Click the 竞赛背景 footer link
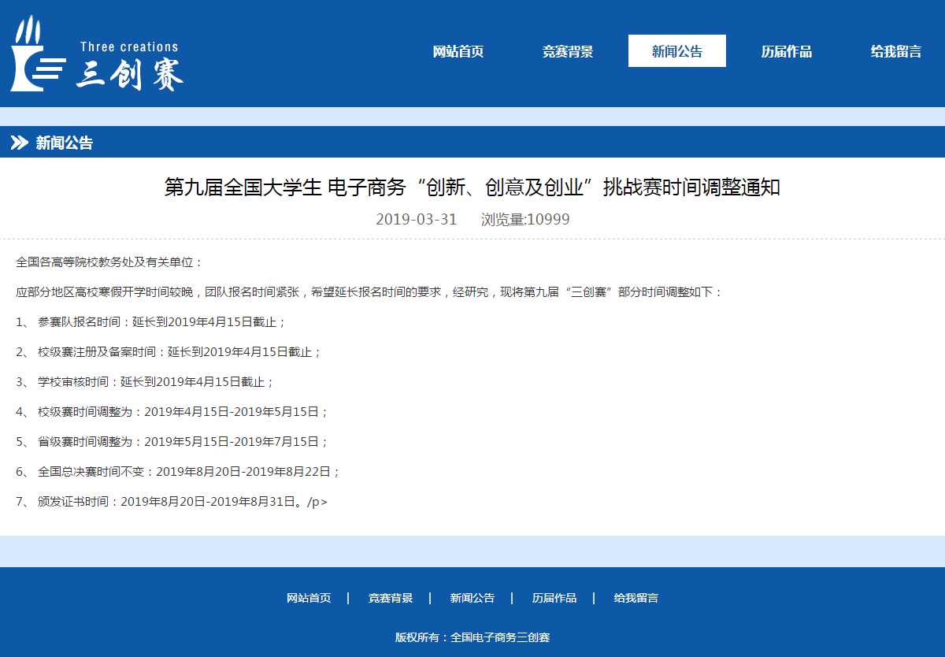Image resolution: width=945 pixels, height=657 pixels. tap(391, 598)
